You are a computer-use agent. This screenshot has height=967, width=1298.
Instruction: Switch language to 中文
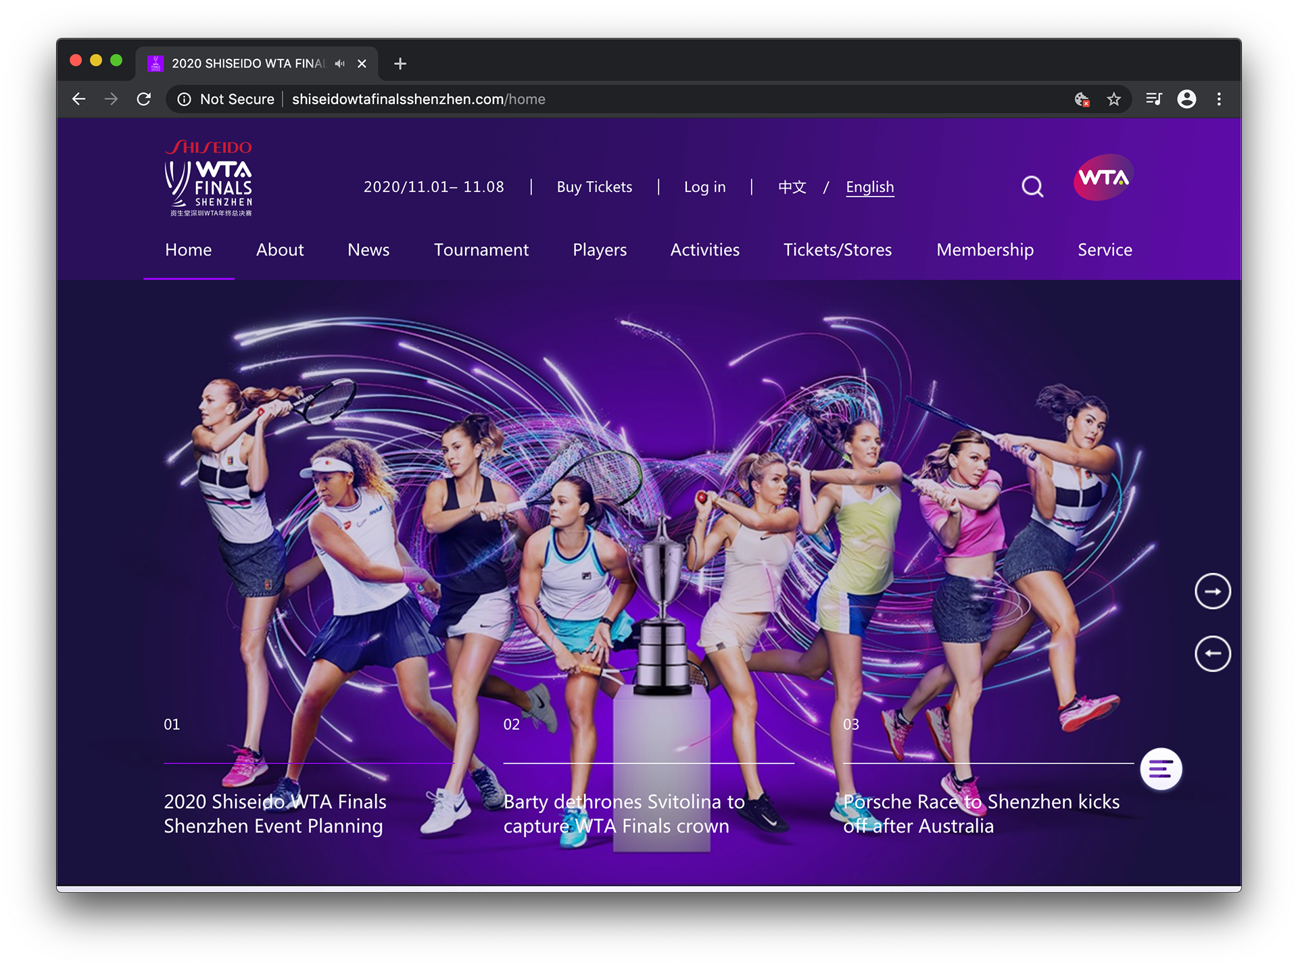pos(792,187)
